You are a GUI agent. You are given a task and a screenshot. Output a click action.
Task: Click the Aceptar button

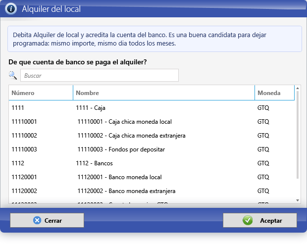click(260, 220)
